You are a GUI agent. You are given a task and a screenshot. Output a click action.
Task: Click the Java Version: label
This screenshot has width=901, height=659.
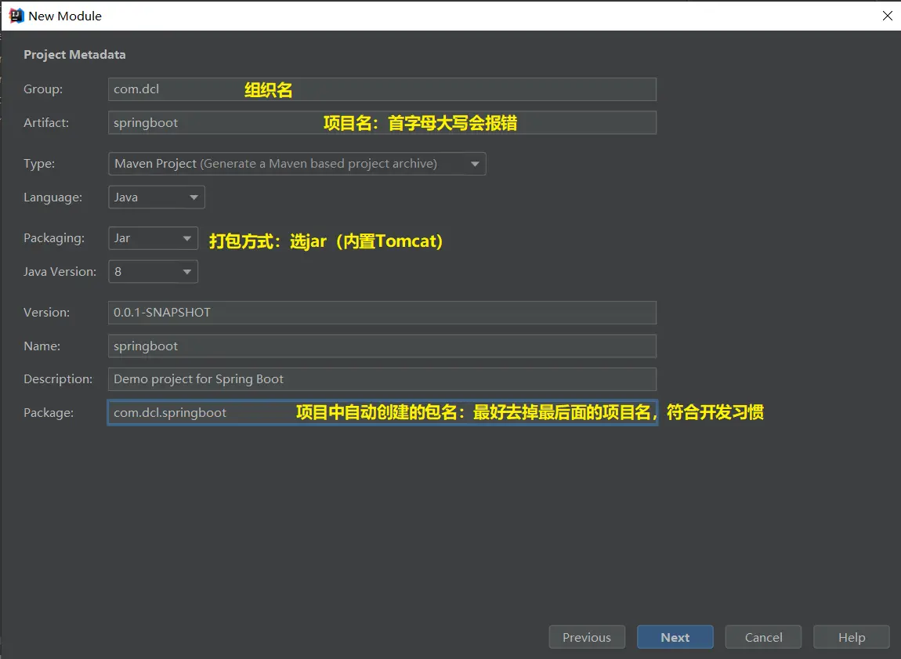click(60, 271)
